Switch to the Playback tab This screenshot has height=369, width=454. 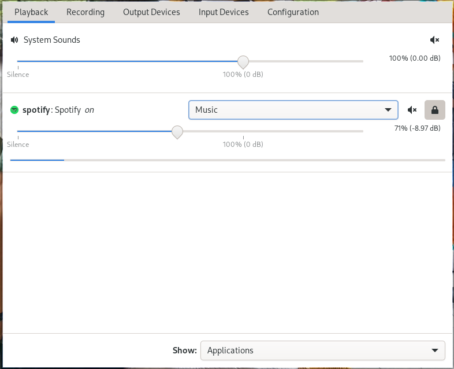click(31, 12)
